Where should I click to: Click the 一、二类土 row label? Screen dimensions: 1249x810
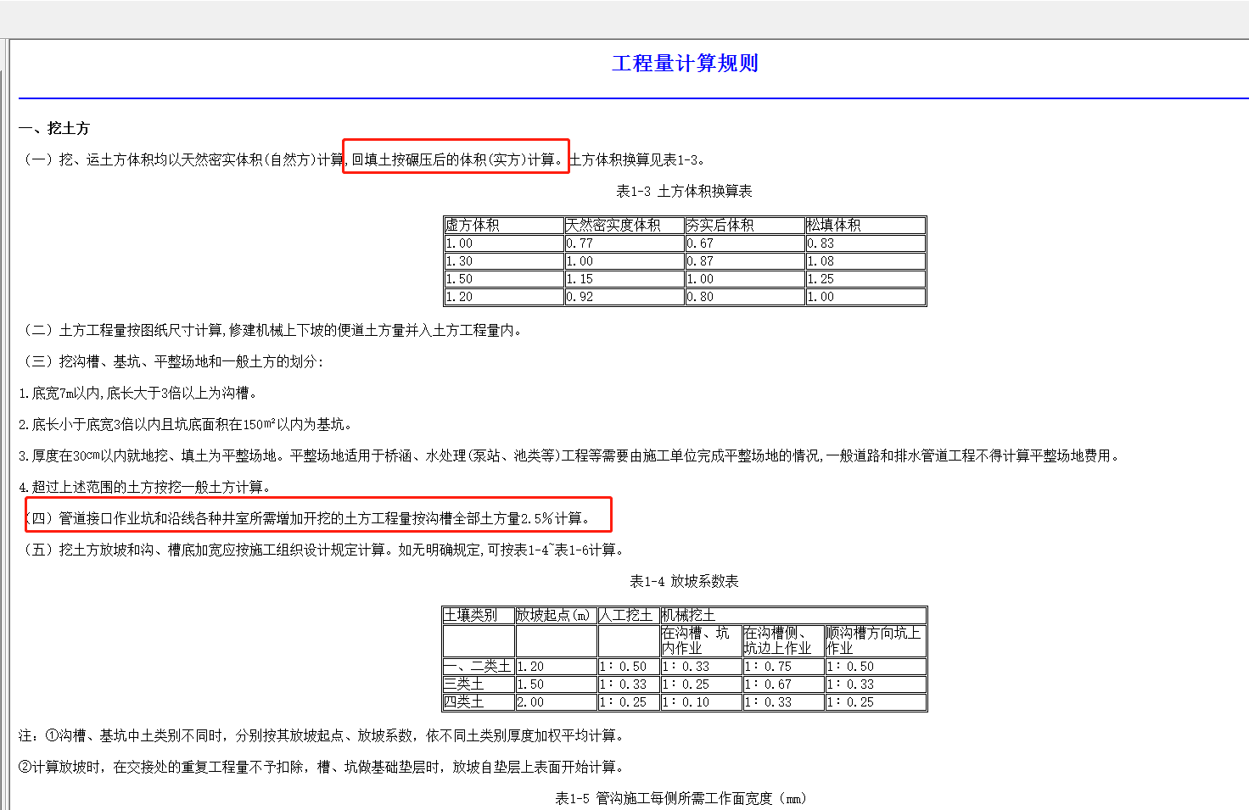pos(478,667)
